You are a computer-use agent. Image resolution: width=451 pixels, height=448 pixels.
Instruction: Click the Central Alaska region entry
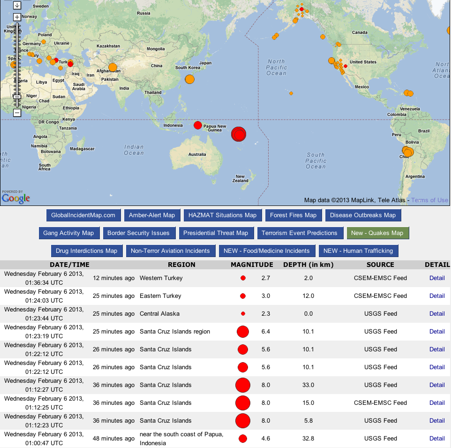pyautogui.click(x=159, y=314)
